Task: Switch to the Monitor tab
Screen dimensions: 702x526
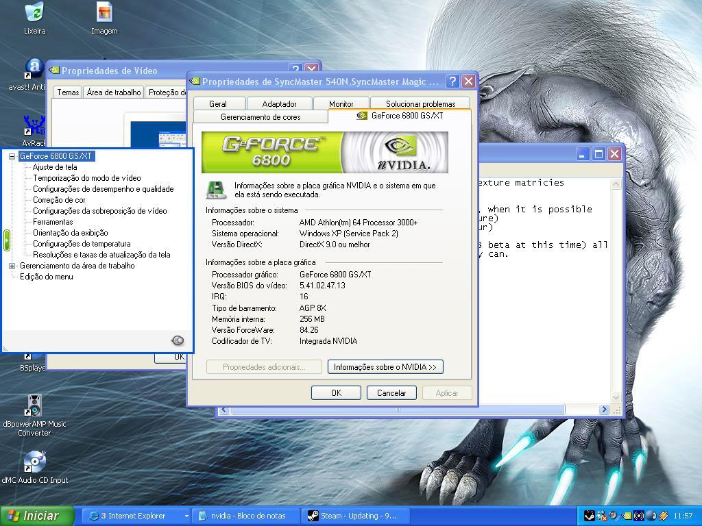Action: tap(341, 104)
